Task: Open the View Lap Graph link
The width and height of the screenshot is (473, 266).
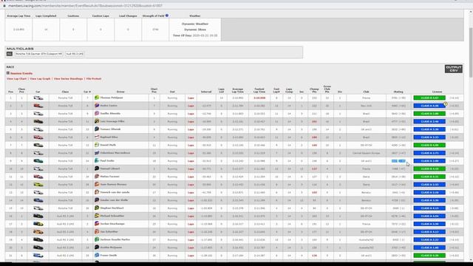Action: pyautogui.click(x=40, y=79)
